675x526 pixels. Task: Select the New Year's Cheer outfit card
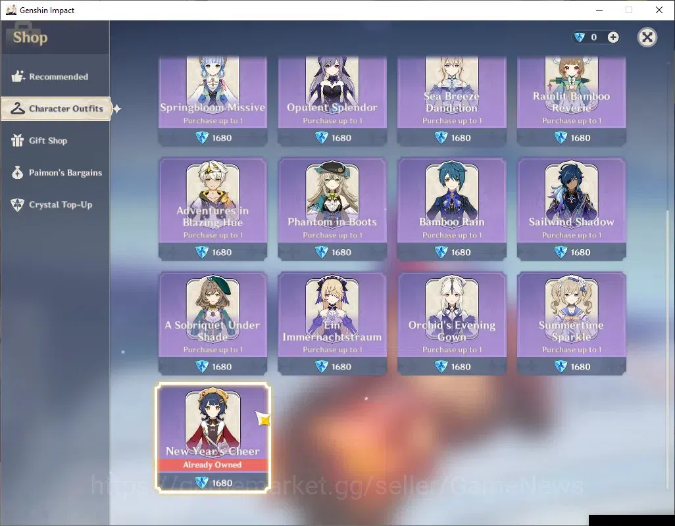[213, 437]
